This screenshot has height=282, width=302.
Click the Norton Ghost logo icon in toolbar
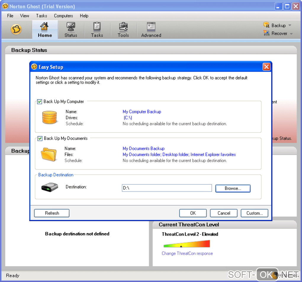pyautogui.click(x=16, y=30)
